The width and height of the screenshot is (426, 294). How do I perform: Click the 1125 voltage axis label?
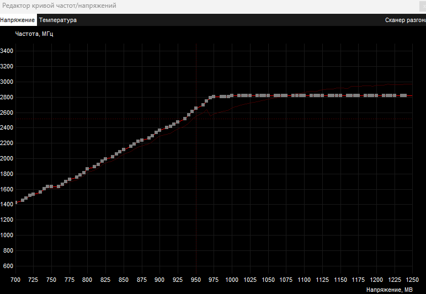(x=322, y=280)
